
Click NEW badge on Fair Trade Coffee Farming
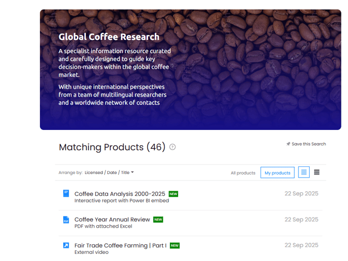tap(175, 245)
